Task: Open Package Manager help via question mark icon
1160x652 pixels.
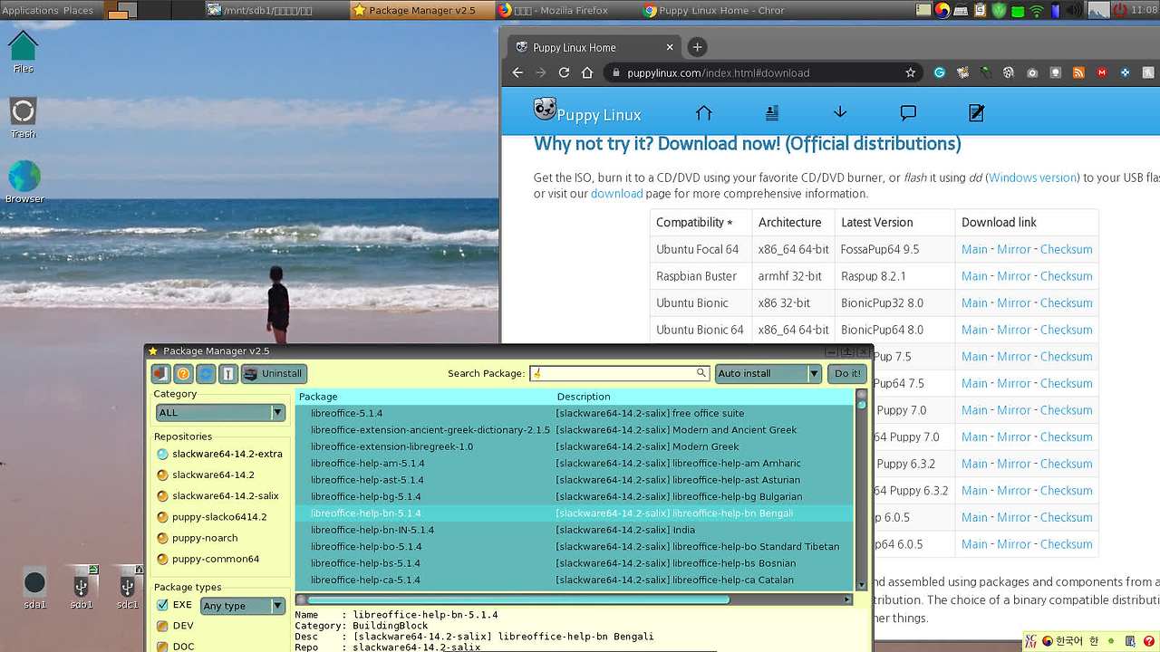Action: pyautogui.click(x=183, y=373)
